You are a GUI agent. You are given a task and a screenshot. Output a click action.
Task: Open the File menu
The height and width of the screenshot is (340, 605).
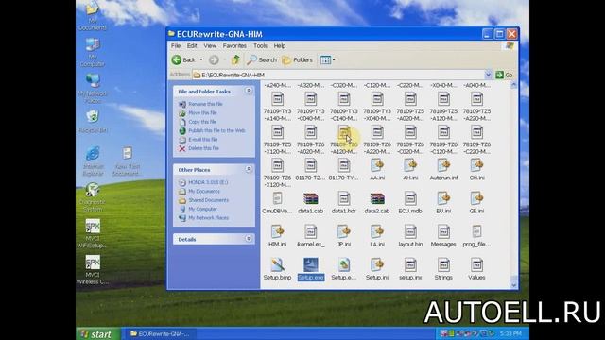[176, 46]
